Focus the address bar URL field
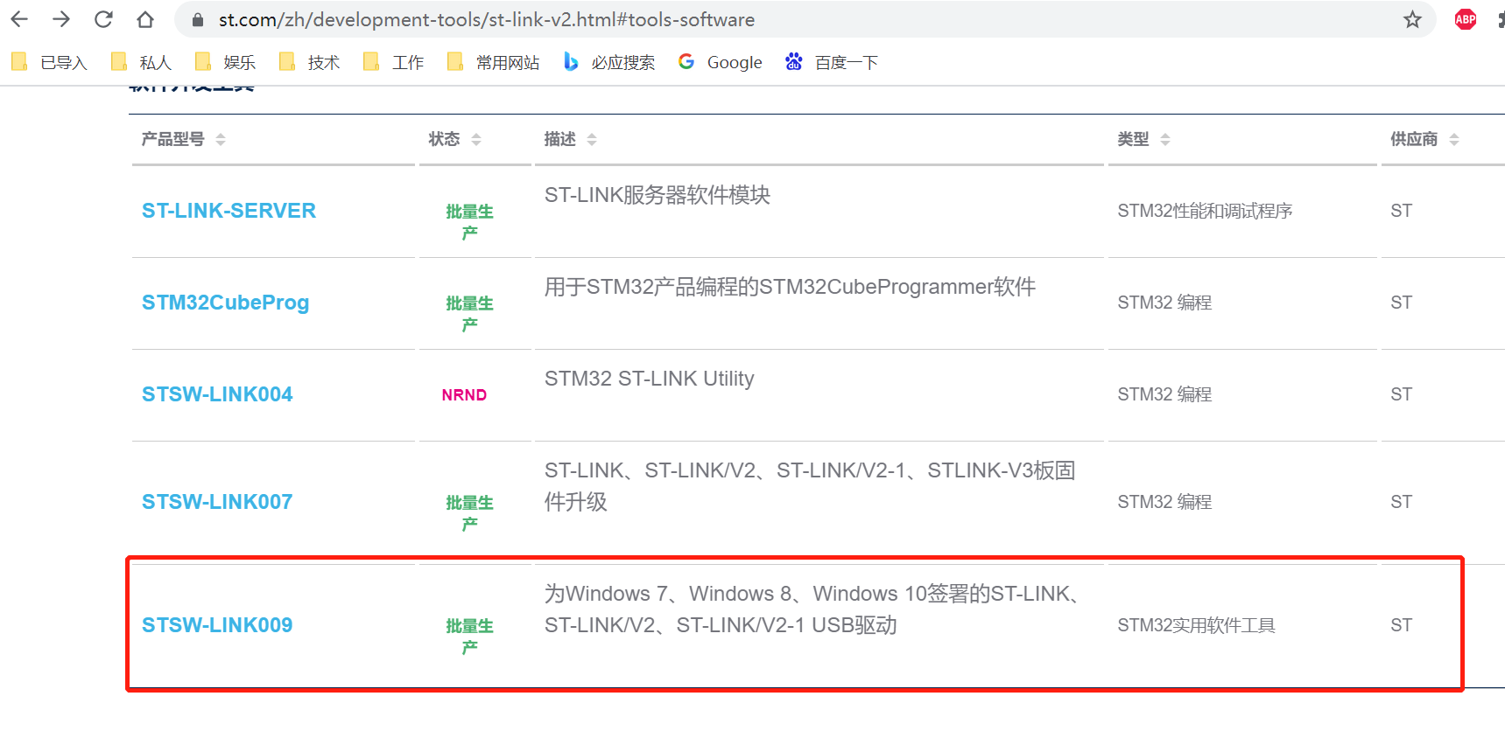Viewport: 1505px width, 738px height. pyautogui.click(x=805, y=19)
